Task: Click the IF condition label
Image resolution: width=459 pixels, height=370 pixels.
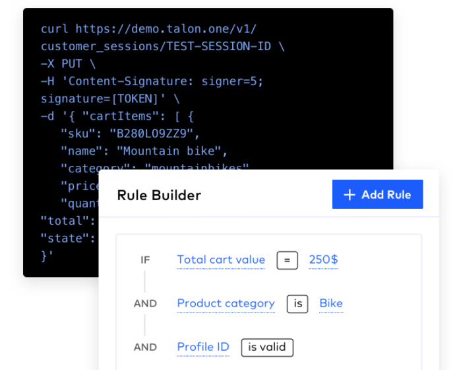Action: click(145, 260)
